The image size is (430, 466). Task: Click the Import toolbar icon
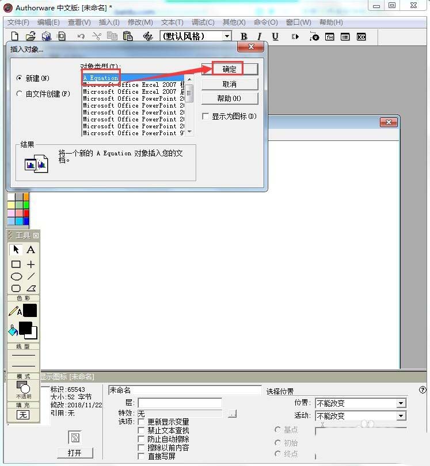(61, 36)
